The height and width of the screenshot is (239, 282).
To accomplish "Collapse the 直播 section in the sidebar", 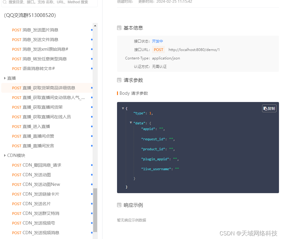I will click(4, 78).
